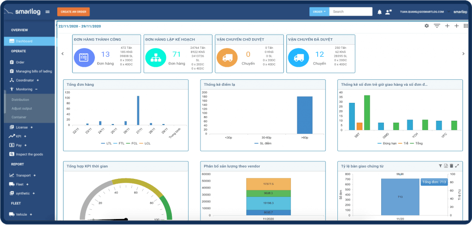The height and width of the screenshot is (225, 472).
Task: Open Managing bills of lading menu
Action: click(x=34, y=71)
